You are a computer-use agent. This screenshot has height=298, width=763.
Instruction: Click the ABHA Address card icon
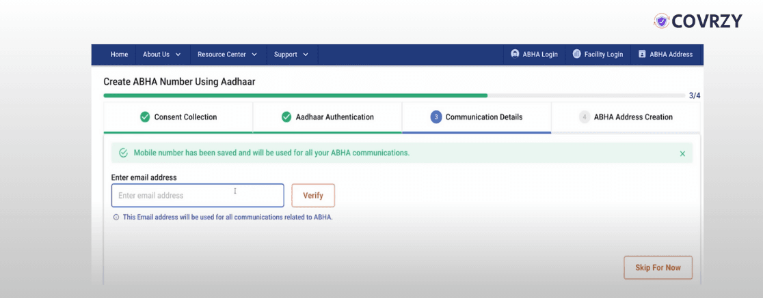point(642,54)
